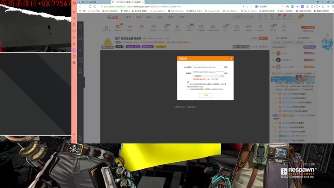Image resolution: width=334 pixels, height=188 pixels.
Task: Copy the rtmp address using 复制 link
Action: [226, 67]
